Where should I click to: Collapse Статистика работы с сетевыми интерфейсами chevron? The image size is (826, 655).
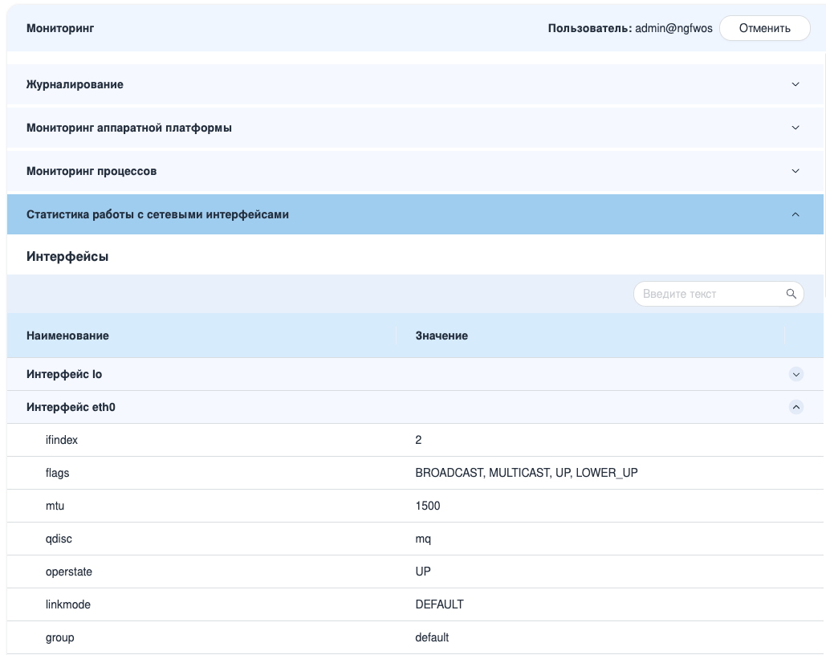pos(795,214)
